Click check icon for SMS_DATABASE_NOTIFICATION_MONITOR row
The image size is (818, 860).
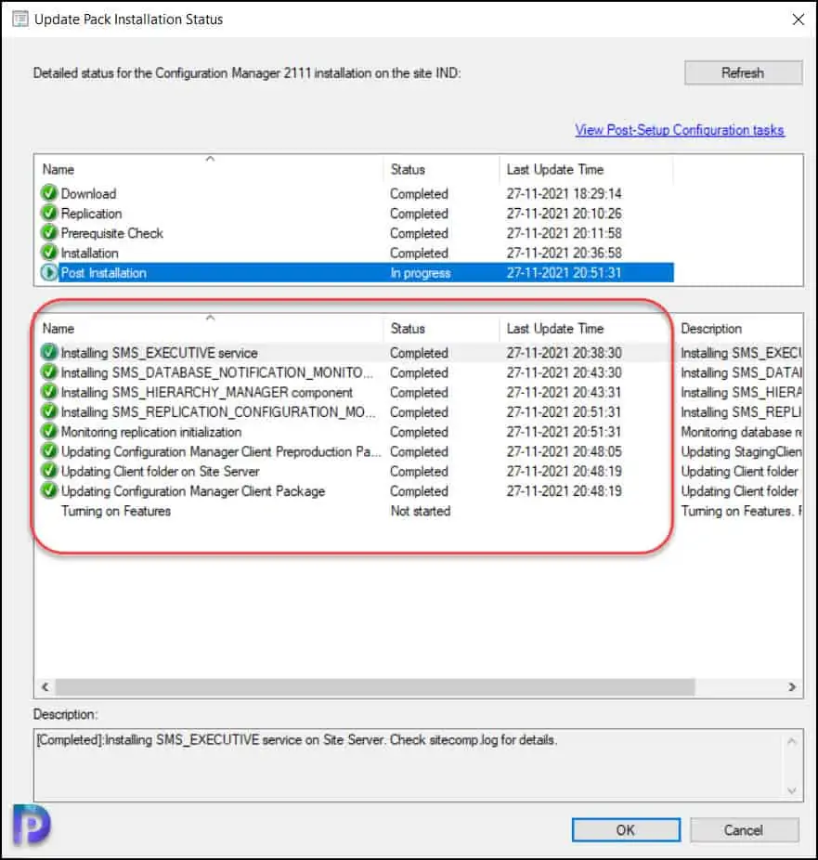coord(49,371)
